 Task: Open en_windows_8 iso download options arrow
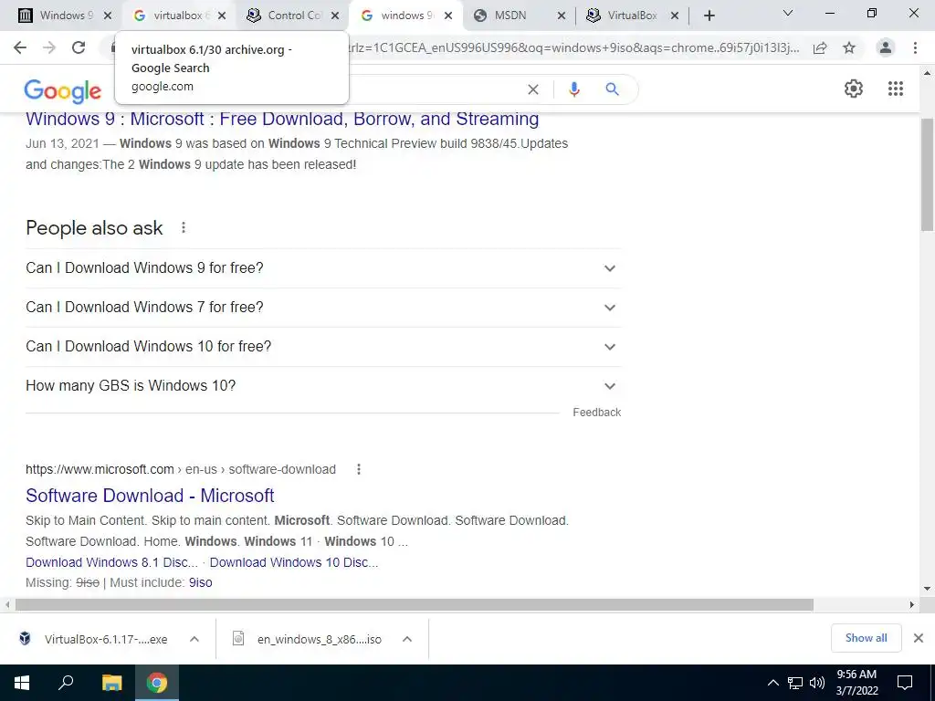tap(407, 639)
